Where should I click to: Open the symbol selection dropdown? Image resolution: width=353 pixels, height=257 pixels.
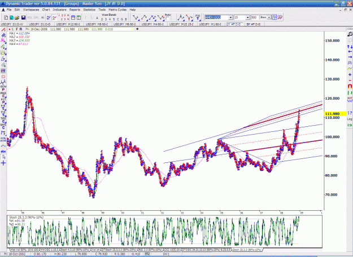click(230, 17)
